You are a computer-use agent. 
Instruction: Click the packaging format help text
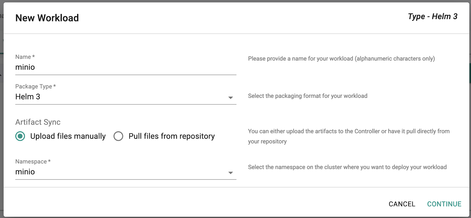pos(308,96)
